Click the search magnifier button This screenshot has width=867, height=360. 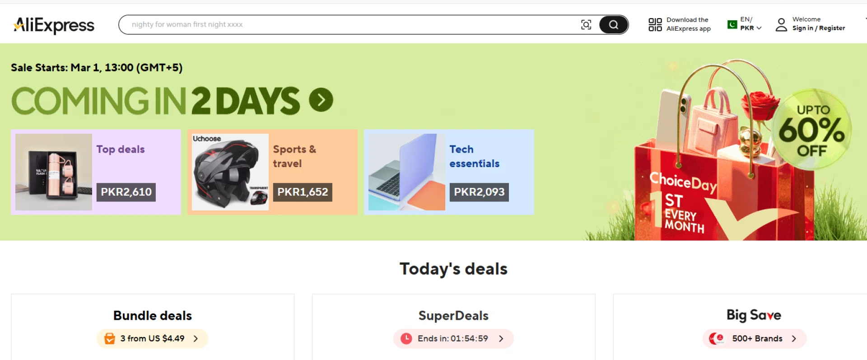tap(613, 24)
